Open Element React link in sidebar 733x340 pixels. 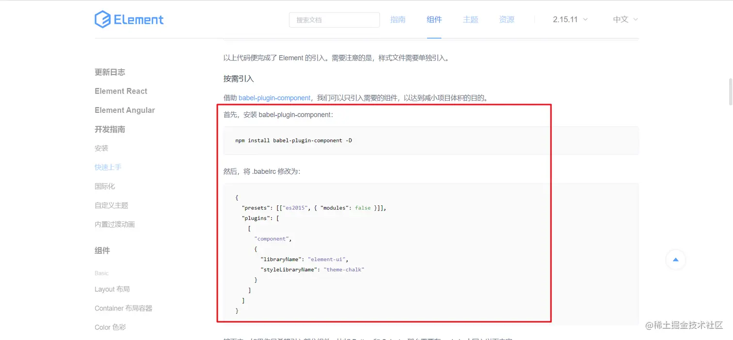point(121,91)
